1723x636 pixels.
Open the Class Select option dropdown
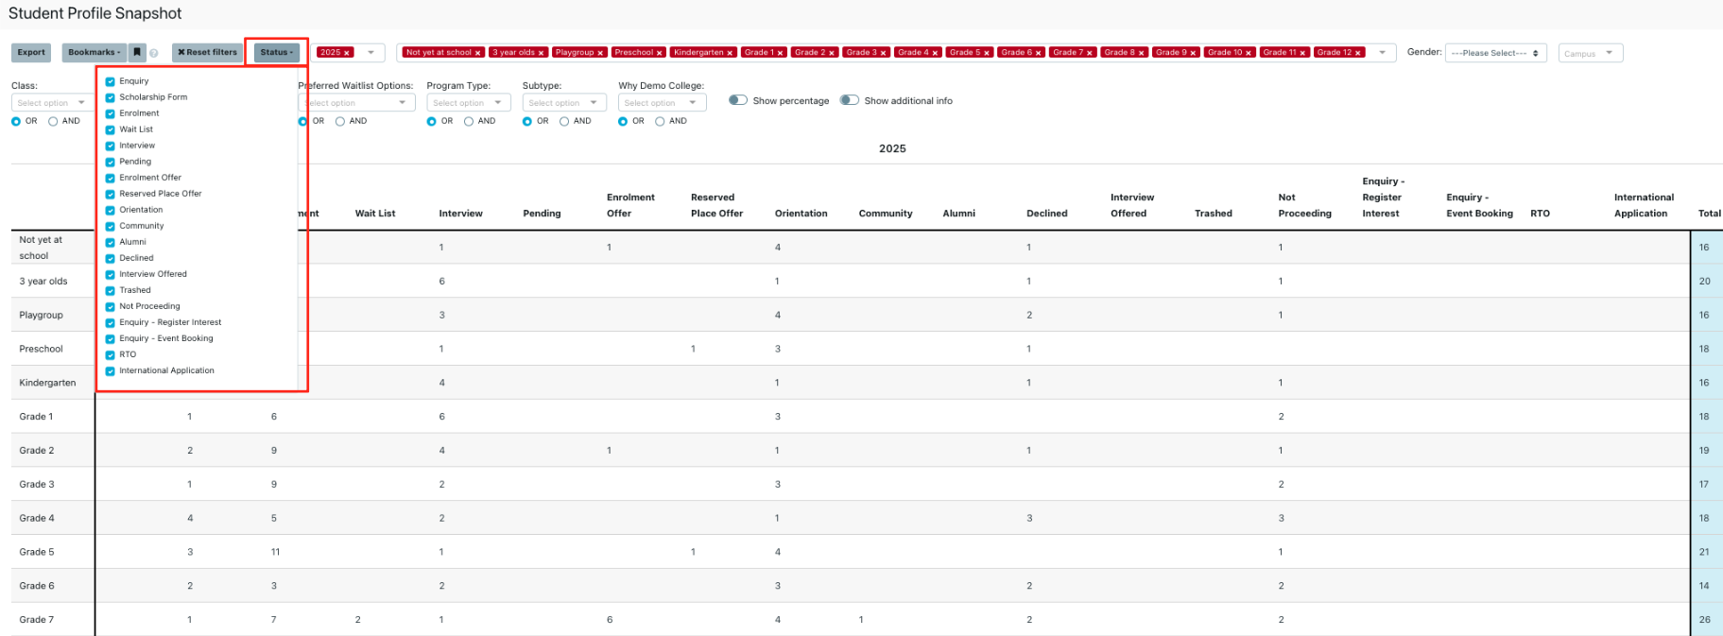point(51,102)
